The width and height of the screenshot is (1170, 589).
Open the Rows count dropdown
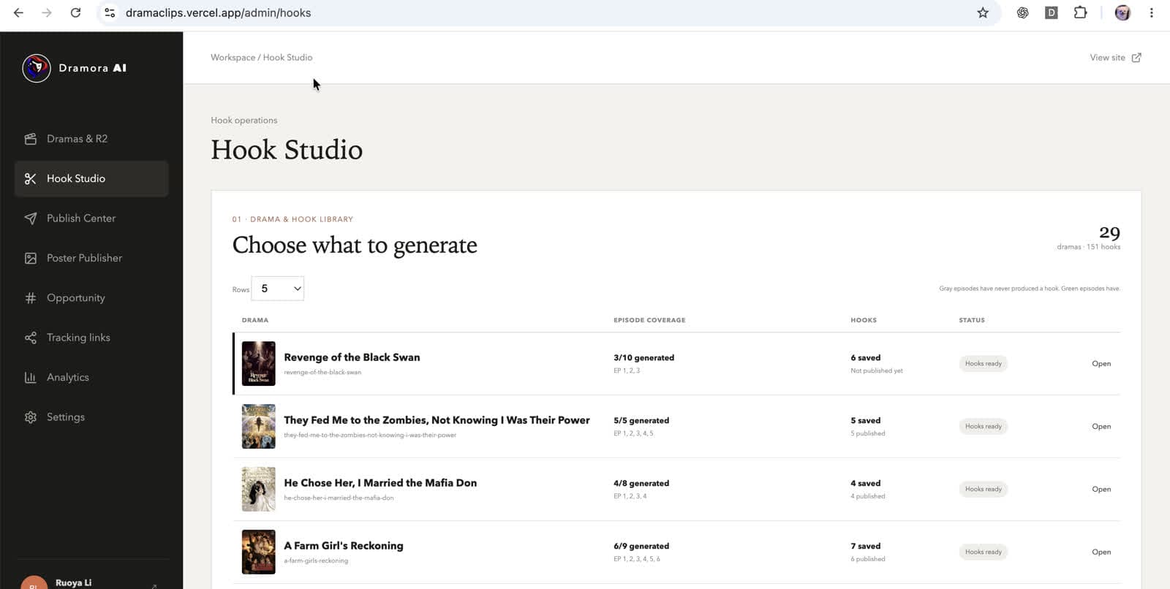[x=278, y=289]
